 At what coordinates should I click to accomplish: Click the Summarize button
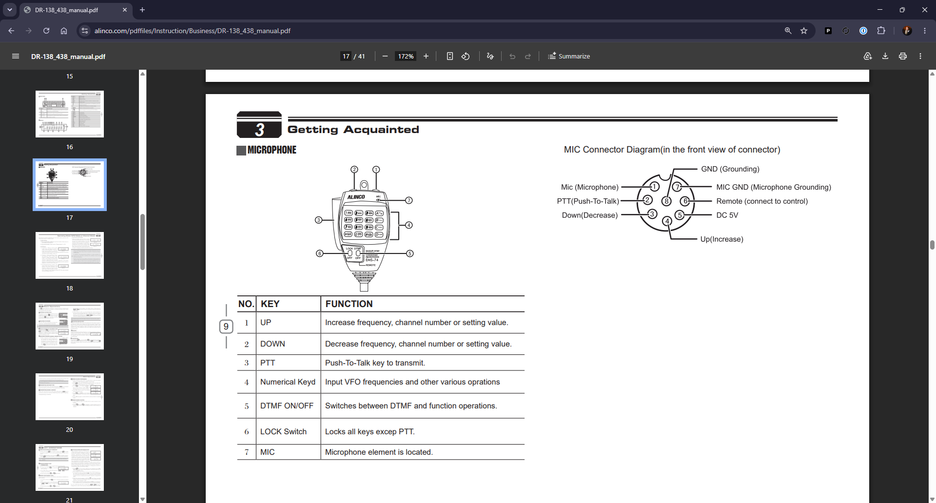(569, 56)
